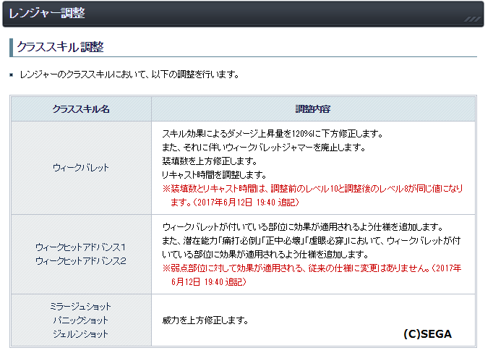Click the line ウィークバレットが付いている部位に効果が適用されるよう仕様を追加します。
Viewport: 493px width, 353px height.
[303, 227]
